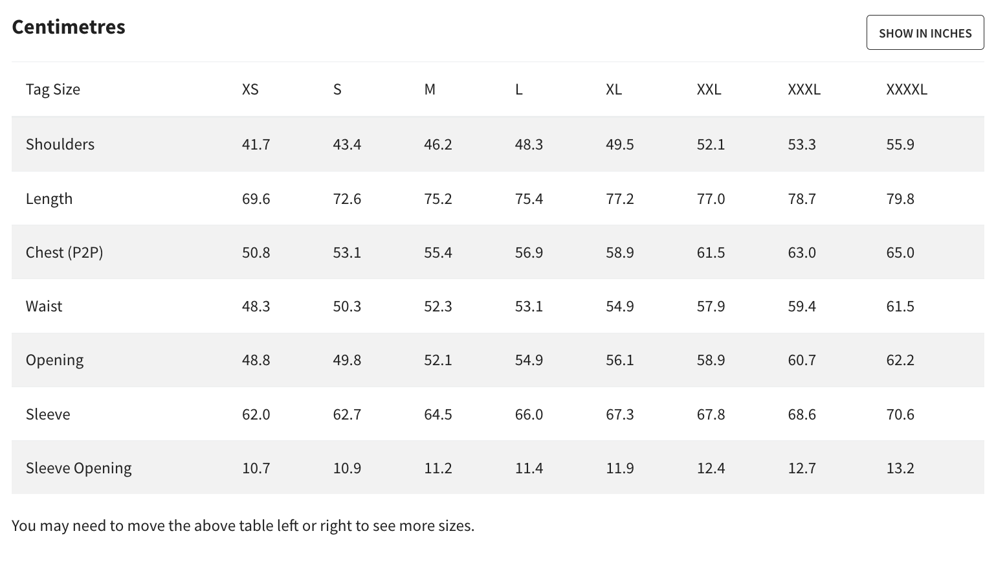Select the M size column header
Screen dimensions: 1007x562
[x=430, y=89]
